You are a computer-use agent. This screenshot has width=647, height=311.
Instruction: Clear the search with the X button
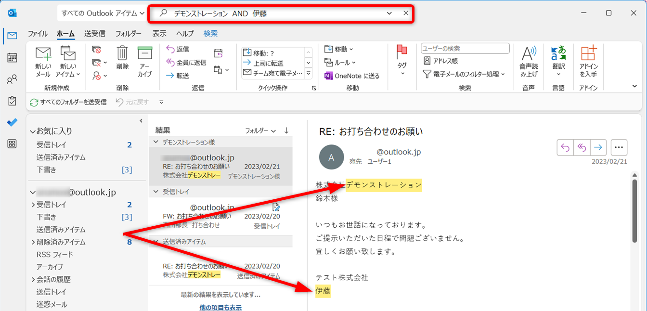pyautogui.click(x=405, y=13)
